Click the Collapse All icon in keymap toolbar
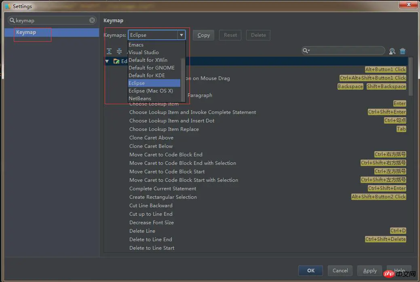Viewport: 420px width, 282px height. pos(119,51)
